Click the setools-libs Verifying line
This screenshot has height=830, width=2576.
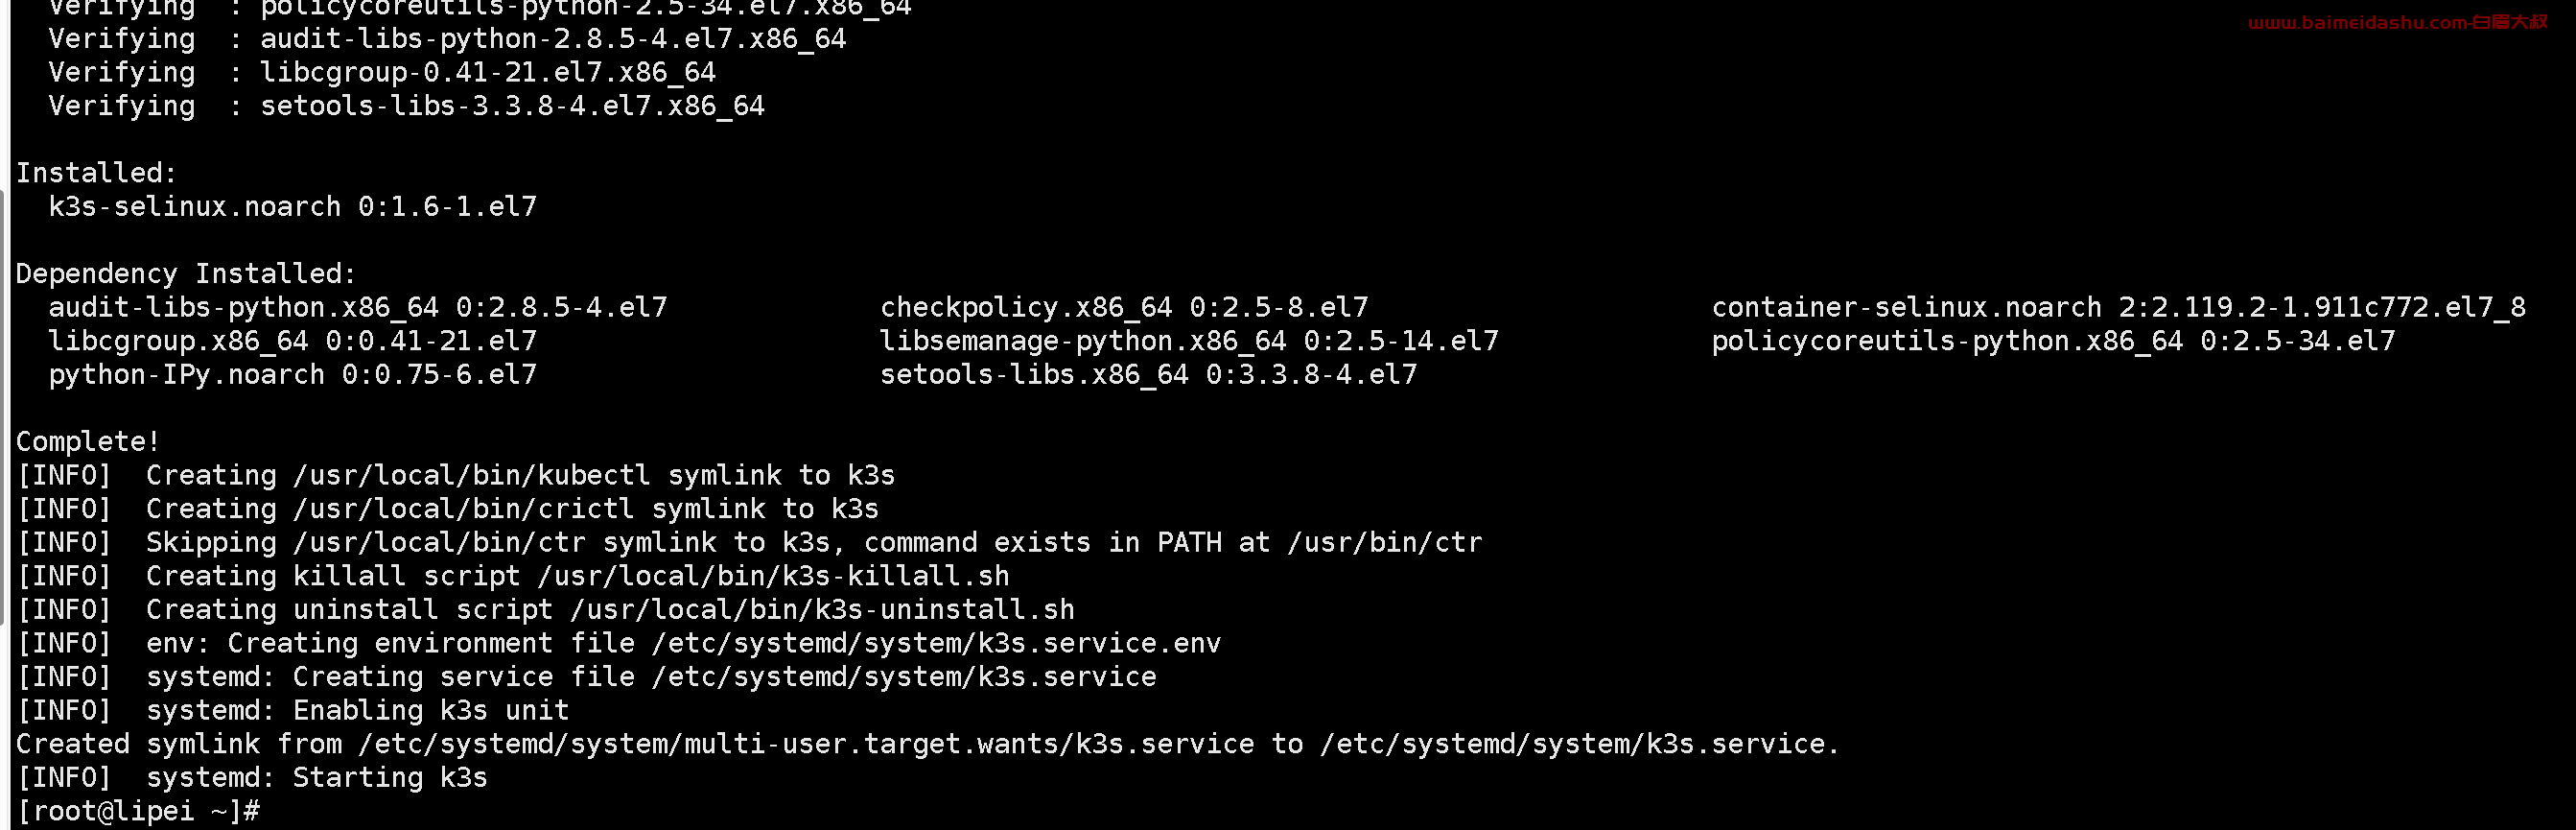(x=406, y=106)
